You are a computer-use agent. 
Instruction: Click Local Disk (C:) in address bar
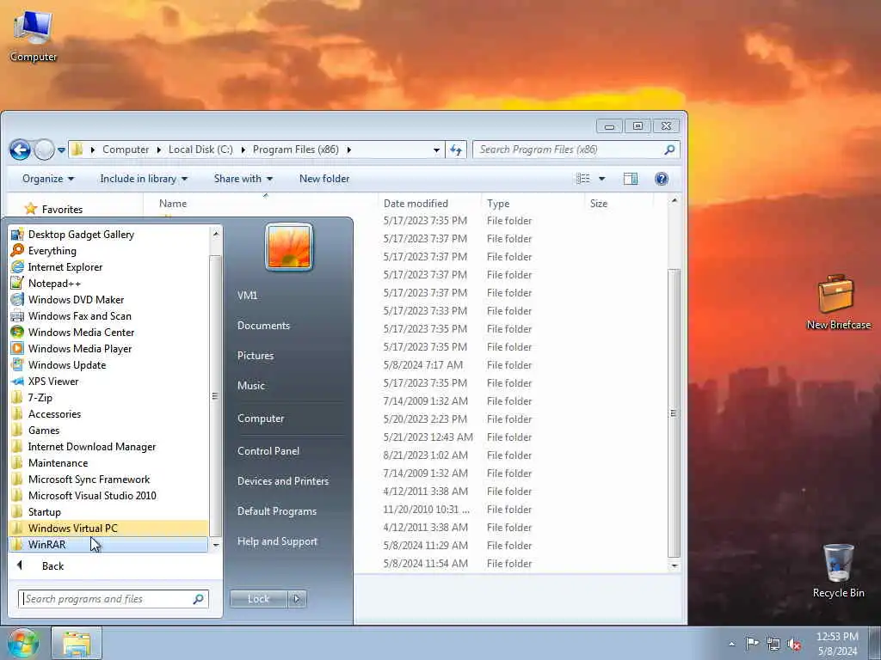point(200,150)
